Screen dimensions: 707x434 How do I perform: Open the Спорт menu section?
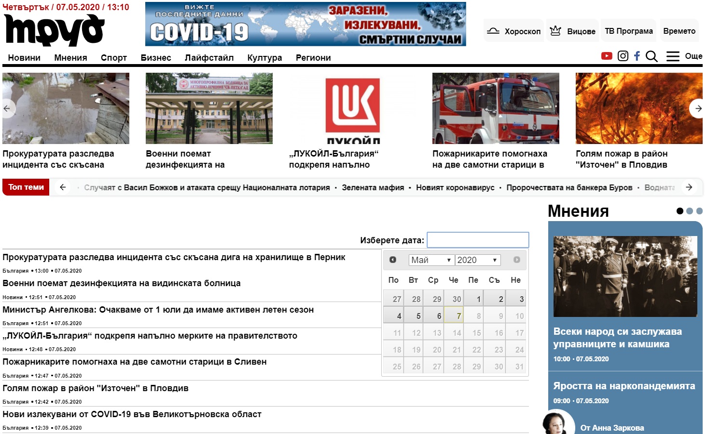tap(114, 58)
